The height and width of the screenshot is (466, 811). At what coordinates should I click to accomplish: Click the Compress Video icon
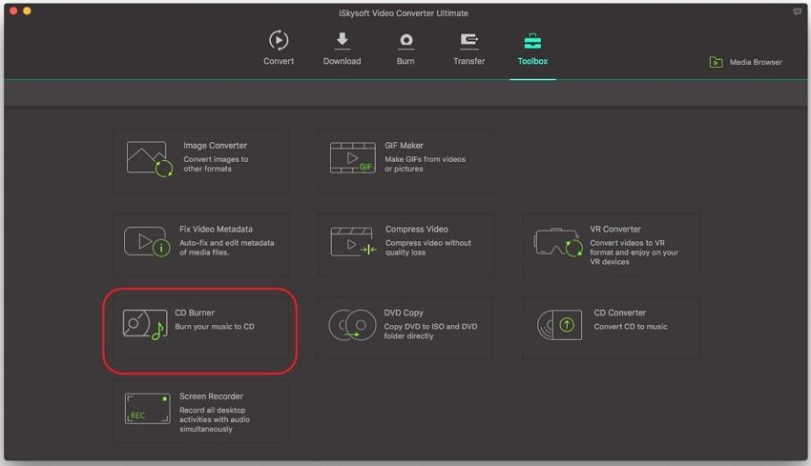pyautogui.click(x=353, y=242)
